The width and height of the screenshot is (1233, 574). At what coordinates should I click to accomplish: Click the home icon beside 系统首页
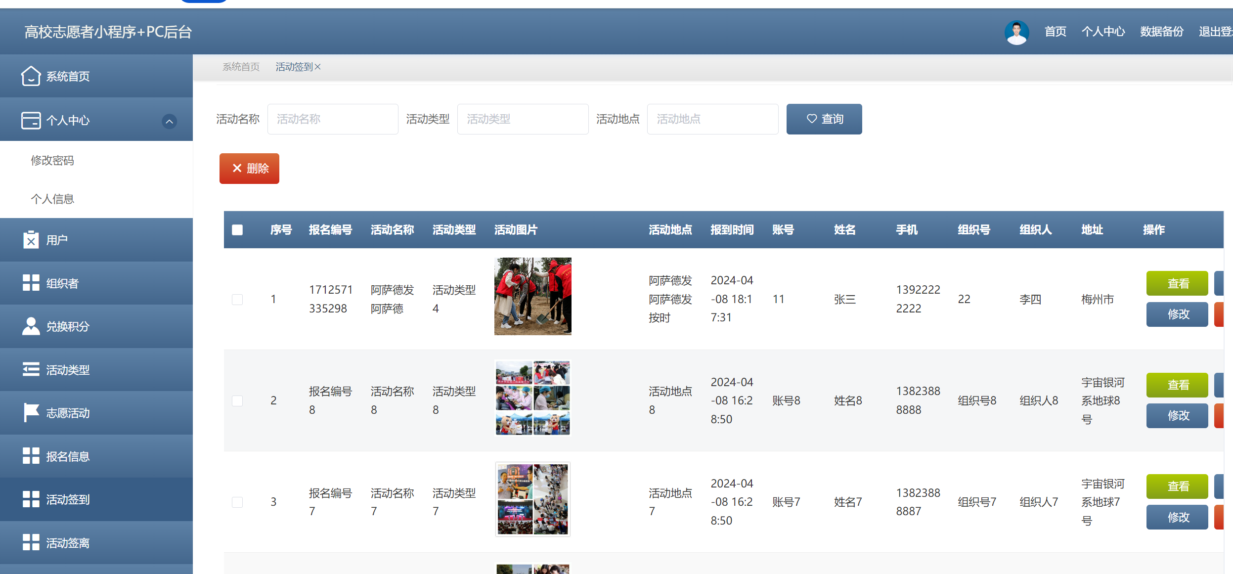(31, 76)
